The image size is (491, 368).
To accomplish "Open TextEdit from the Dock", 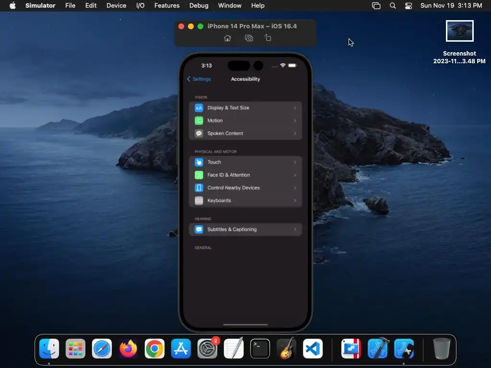I will tap(234, 348).
